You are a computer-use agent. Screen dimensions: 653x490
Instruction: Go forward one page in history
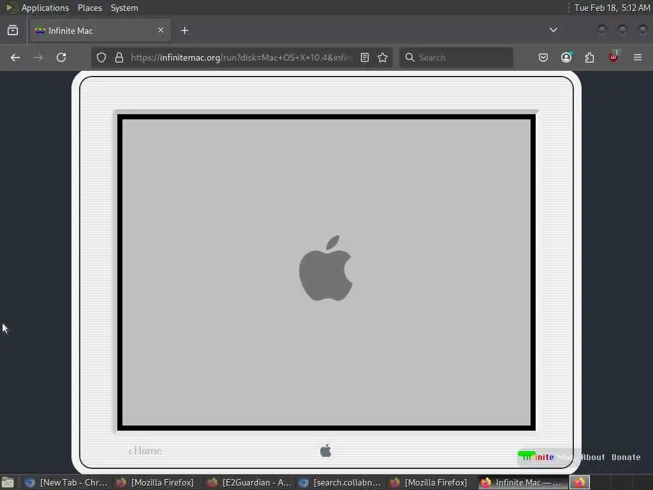tap(38, 57)
